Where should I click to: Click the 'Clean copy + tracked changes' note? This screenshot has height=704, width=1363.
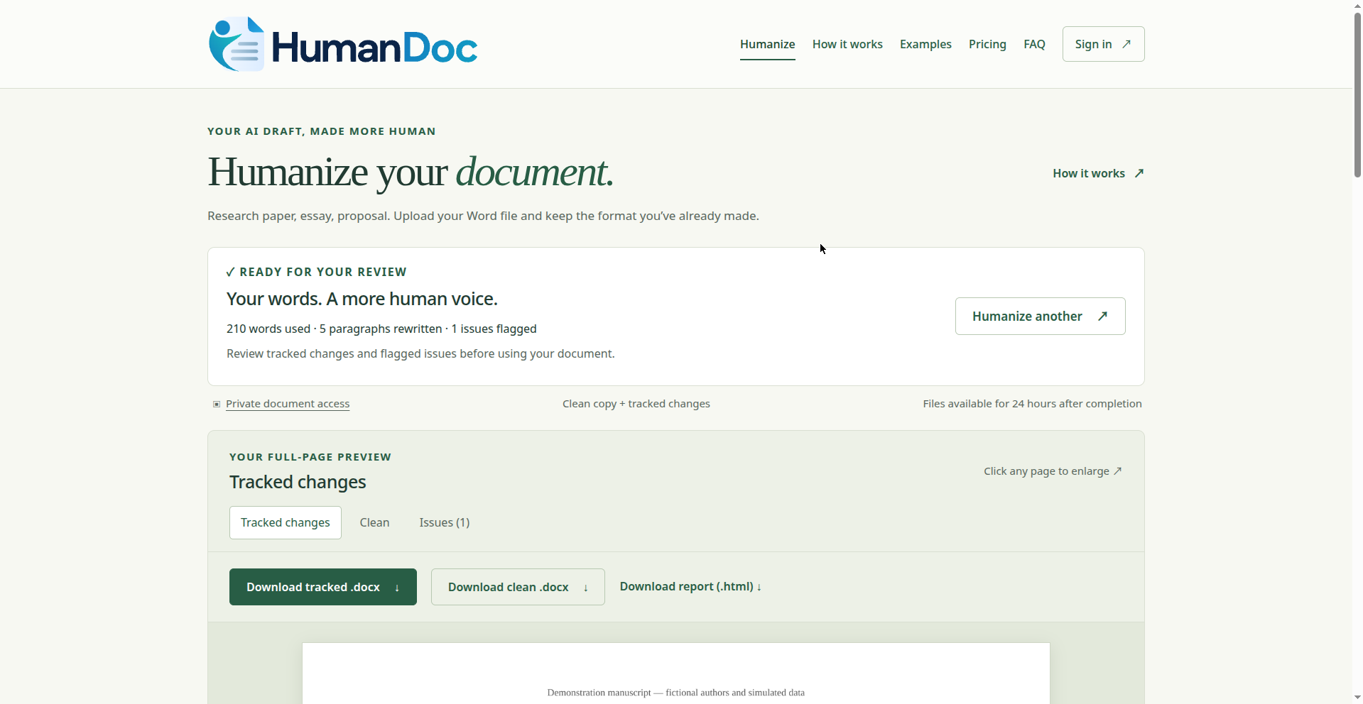(636, 404)
